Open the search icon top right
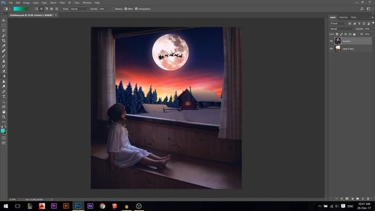The height and width of the screenshot is (211, 375). [x=362, y=9]
